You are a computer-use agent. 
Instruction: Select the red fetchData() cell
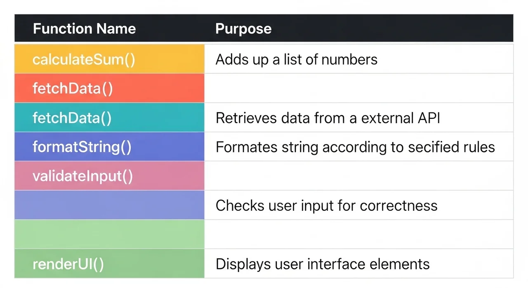click(x=109, y=88)
